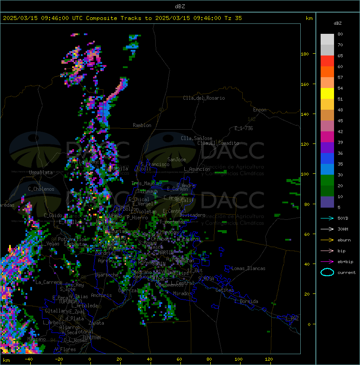Click the '120' tick on horizontal km axis
This screenshot has height=365, width=360.
(x=269, y=359)
